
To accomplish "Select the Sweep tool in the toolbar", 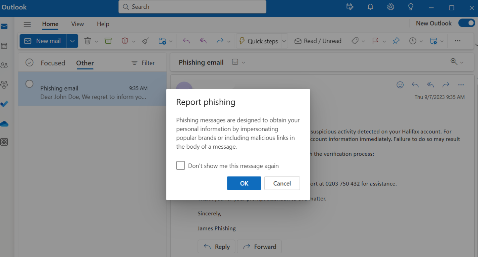I will tap(145, 41).
